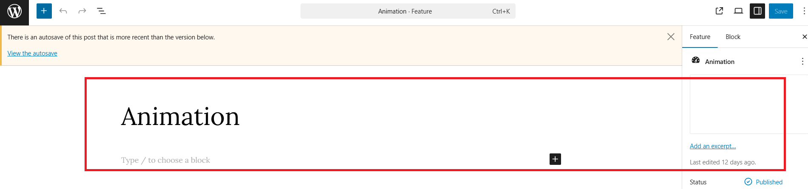Image resolution: width=808 pixels, height=189 pixels.
Task: Open the device preview options
Action: [738, 11]
